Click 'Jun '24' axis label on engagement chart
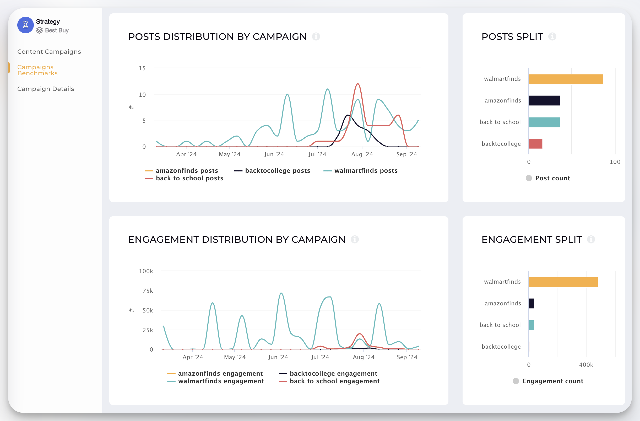The image size is (640, 421). [278, 357]
